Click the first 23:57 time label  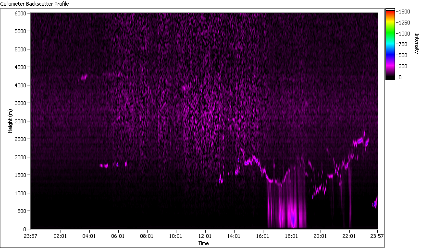coord(30,236)
